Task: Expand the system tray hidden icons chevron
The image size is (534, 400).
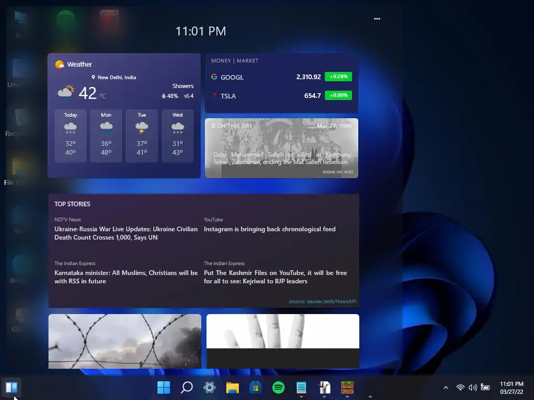Action: [x=446, y=387]
